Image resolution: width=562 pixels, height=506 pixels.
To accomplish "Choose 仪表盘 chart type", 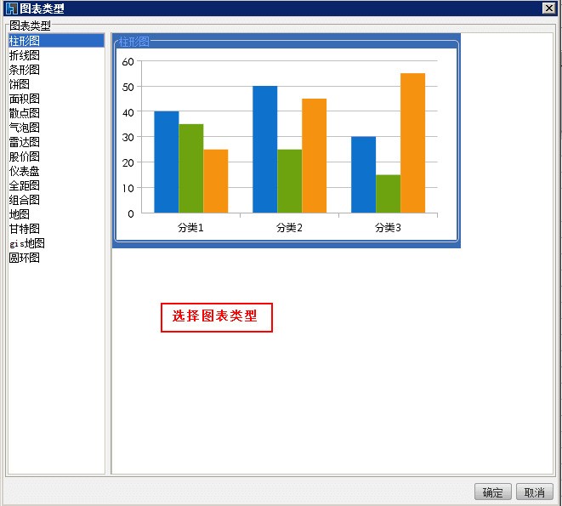I will 25,171.
